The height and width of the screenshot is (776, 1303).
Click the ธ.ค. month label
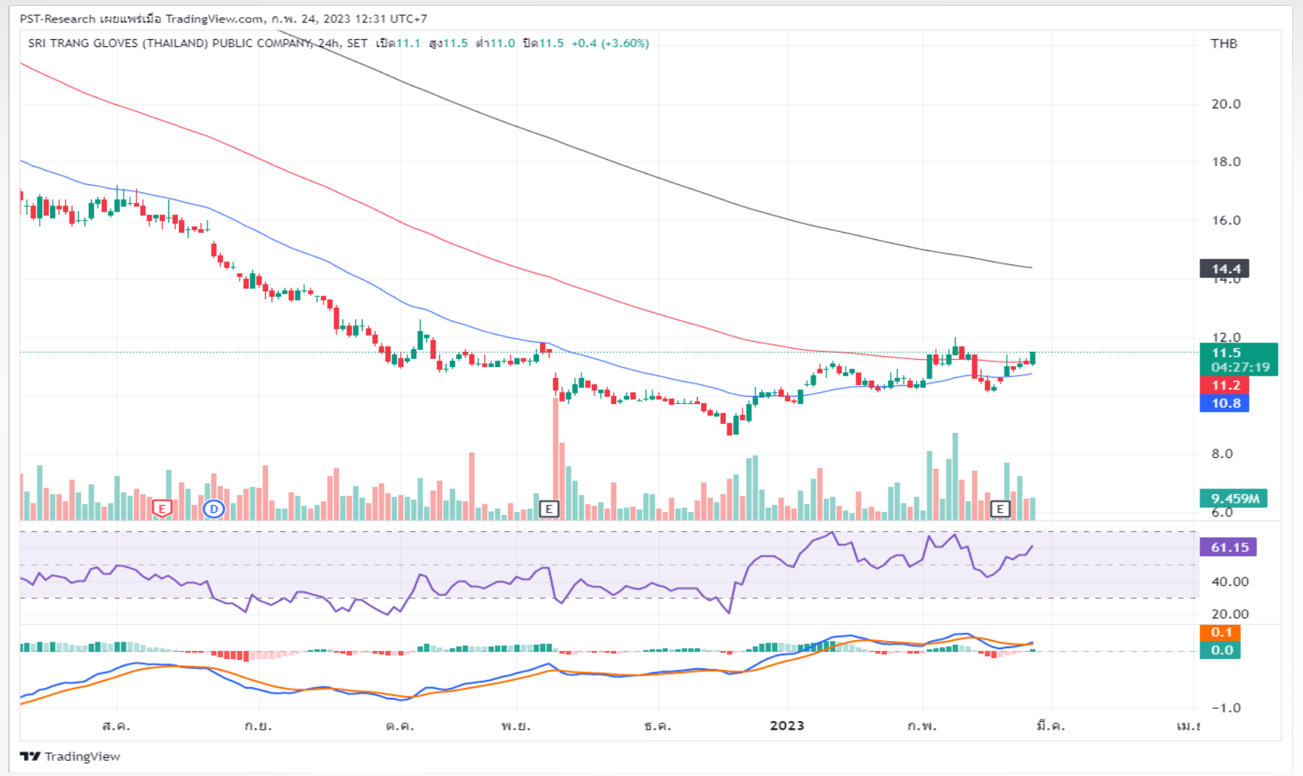coord(658,725)
